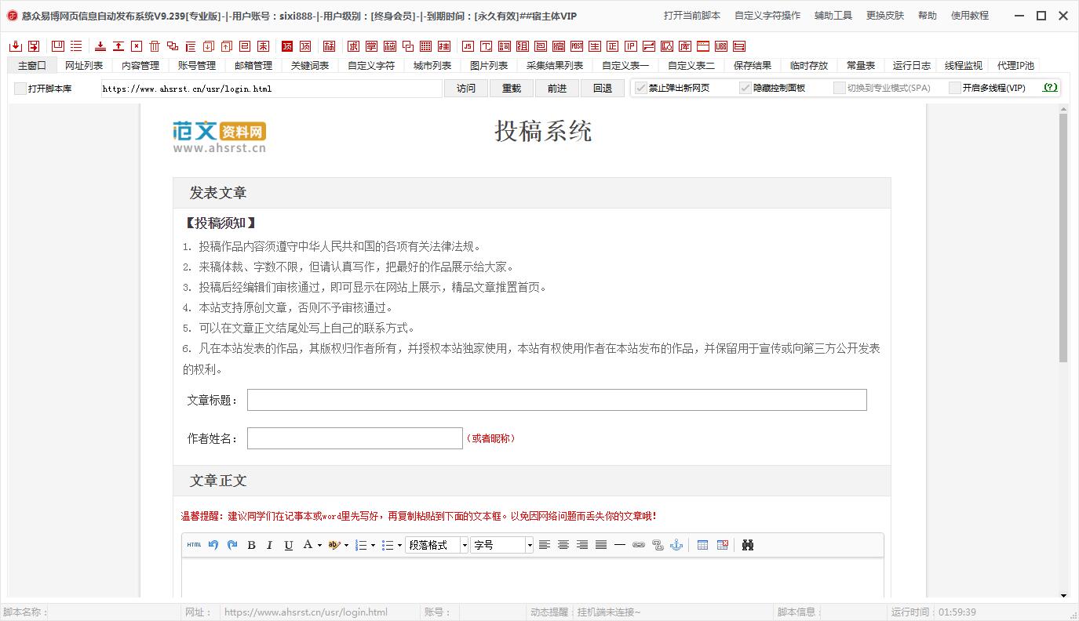Image resolution: width=1079 pixels, height=621 pixels.
Task: Click the 主 toolbar icon
Action: click(x=594, y=46)
